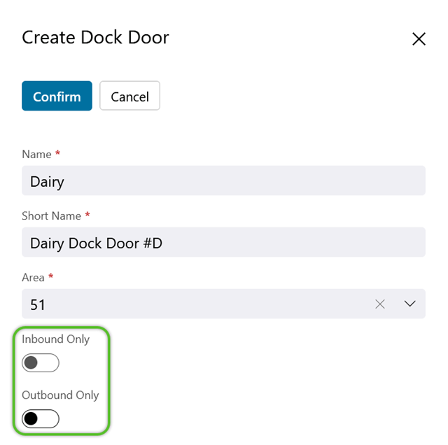Select the Create Dock Door title

(x=95, y=37)
